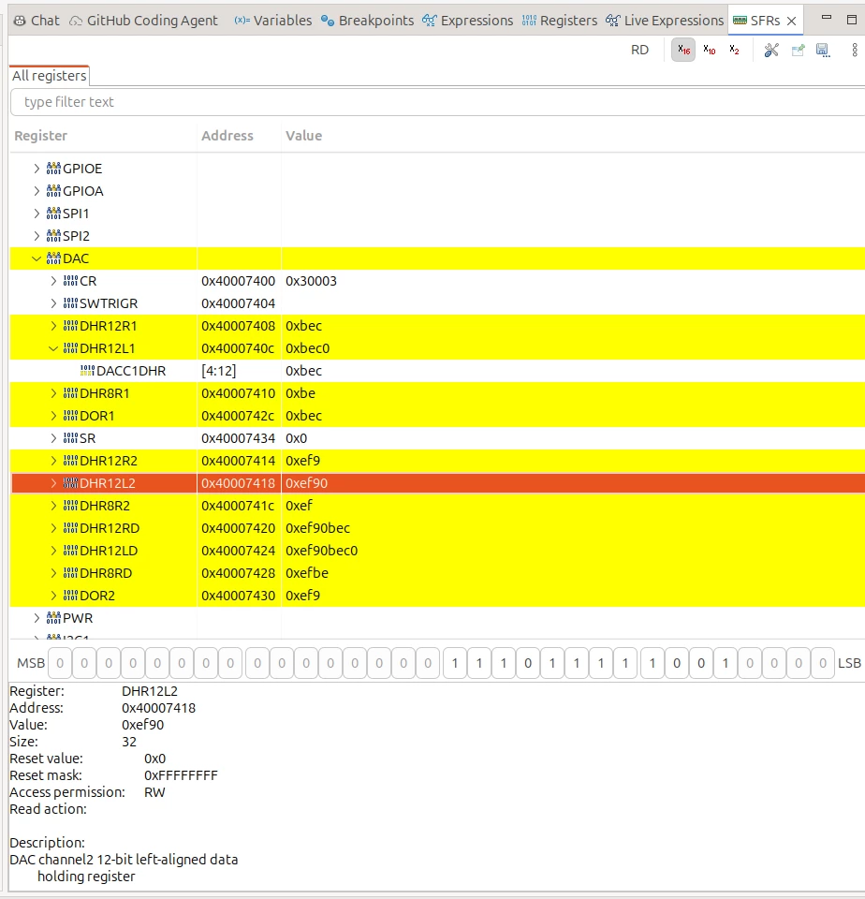Toggle the bit box next to LSB
This screenshot has height=899, width=865.
(x=823, y=663)
